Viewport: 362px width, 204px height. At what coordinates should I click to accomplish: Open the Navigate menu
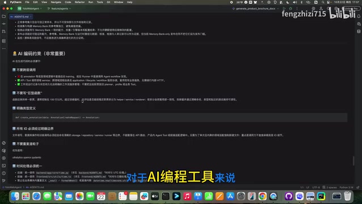[56, 2]
